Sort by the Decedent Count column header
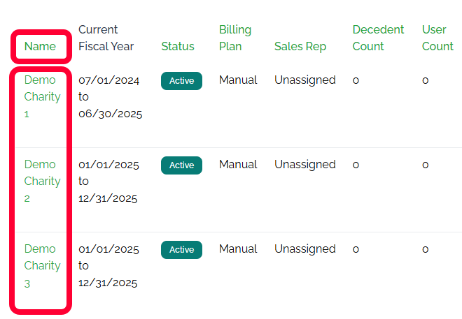The height and width of the screenshot is (319, 462). click(x=378, y=38)
